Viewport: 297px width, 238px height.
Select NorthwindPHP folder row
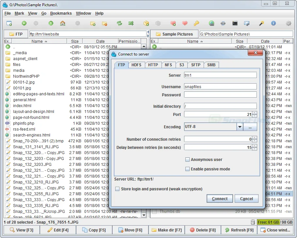pyautogui.click(x=57, y=76)
